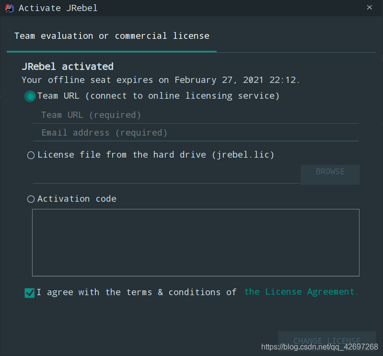Screen dimensions: 383x356
Task: Uncheck the terms & conditions agreement checkbox
Action: (30, 293)
